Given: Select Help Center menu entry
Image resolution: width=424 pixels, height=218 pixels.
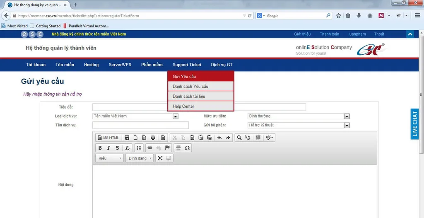Looking at the screenshot, I should point(201,106).
